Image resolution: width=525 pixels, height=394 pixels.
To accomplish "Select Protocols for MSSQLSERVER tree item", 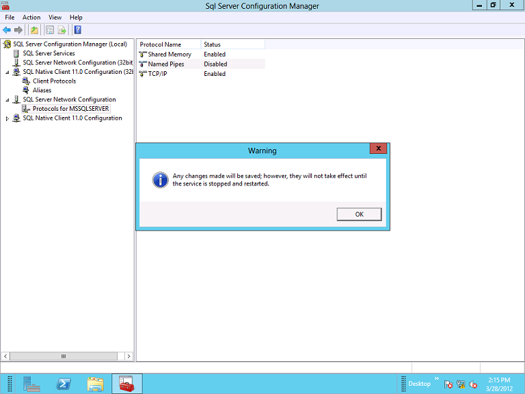I will pyautogui.click(x=70, y=109).
